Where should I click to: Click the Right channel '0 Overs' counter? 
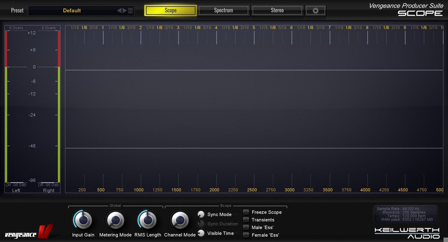pos(49,28)
